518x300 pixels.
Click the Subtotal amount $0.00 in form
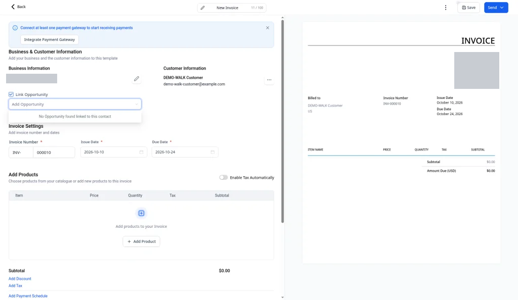[224, 271]
